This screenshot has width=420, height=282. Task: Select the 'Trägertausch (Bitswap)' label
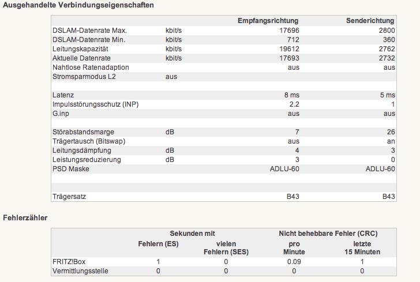89,141
